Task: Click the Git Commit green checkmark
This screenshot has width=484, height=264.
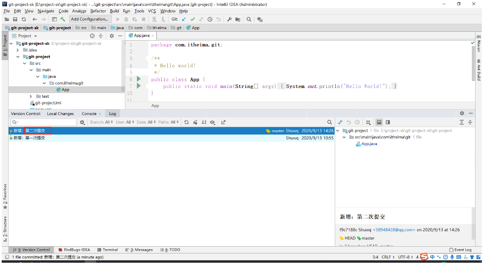Action: coord(193,19)
